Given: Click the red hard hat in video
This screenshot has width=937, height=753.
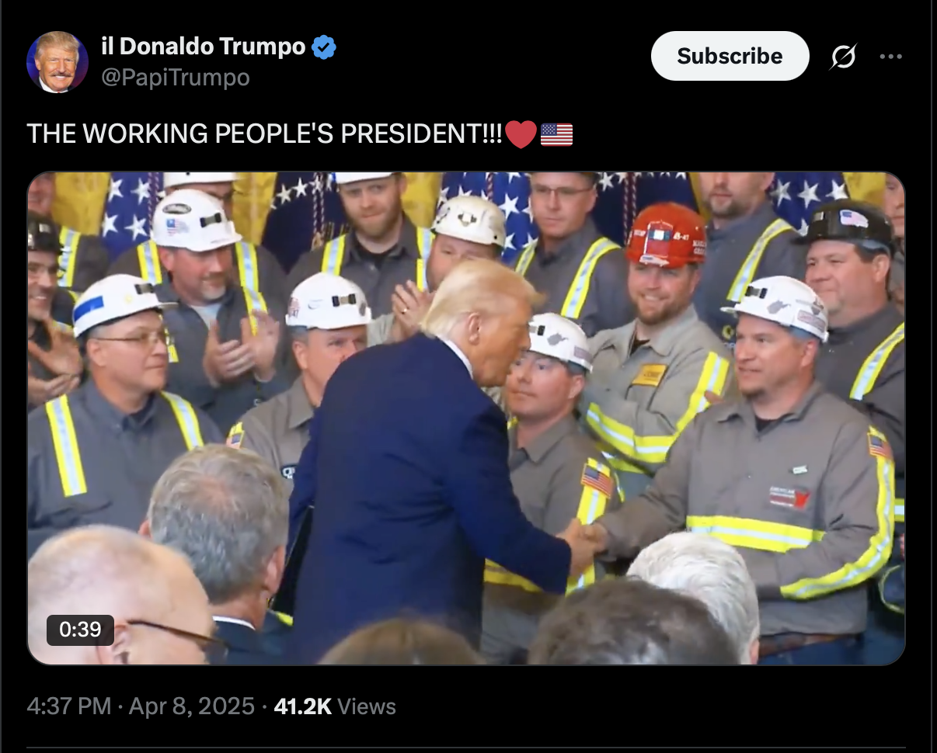Looking at the screenshot, I should click(666, 234).
